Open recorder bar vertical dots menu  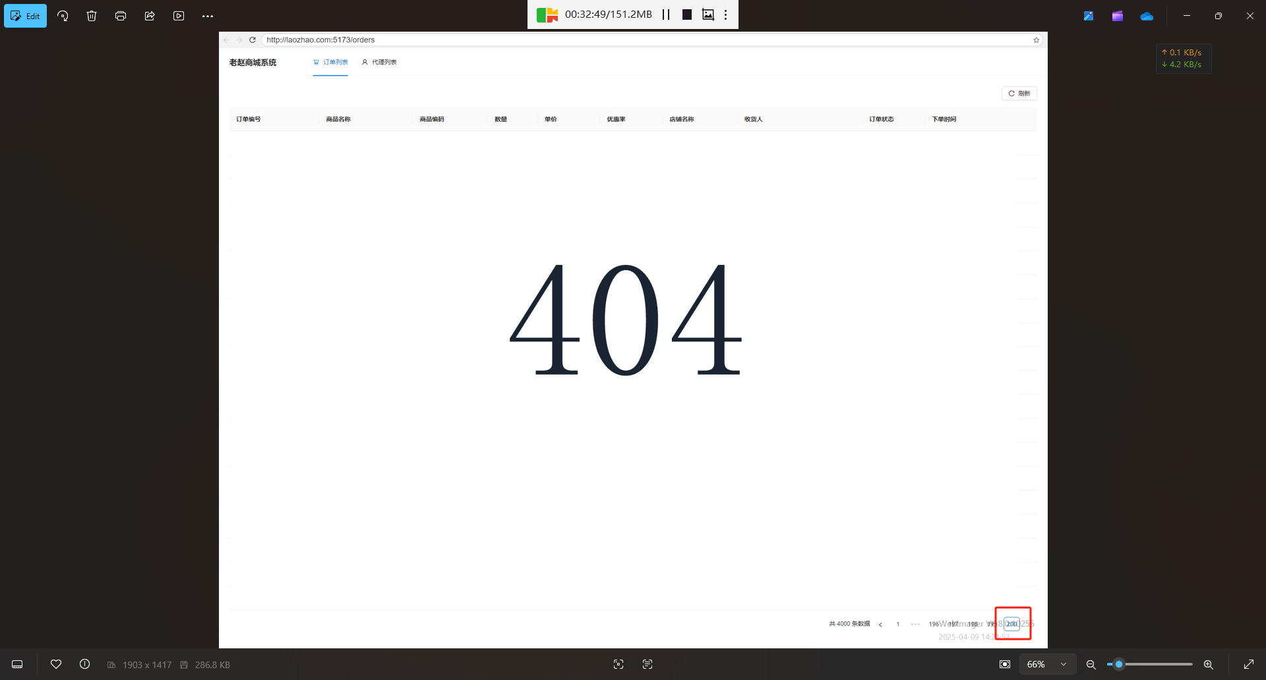726,14
